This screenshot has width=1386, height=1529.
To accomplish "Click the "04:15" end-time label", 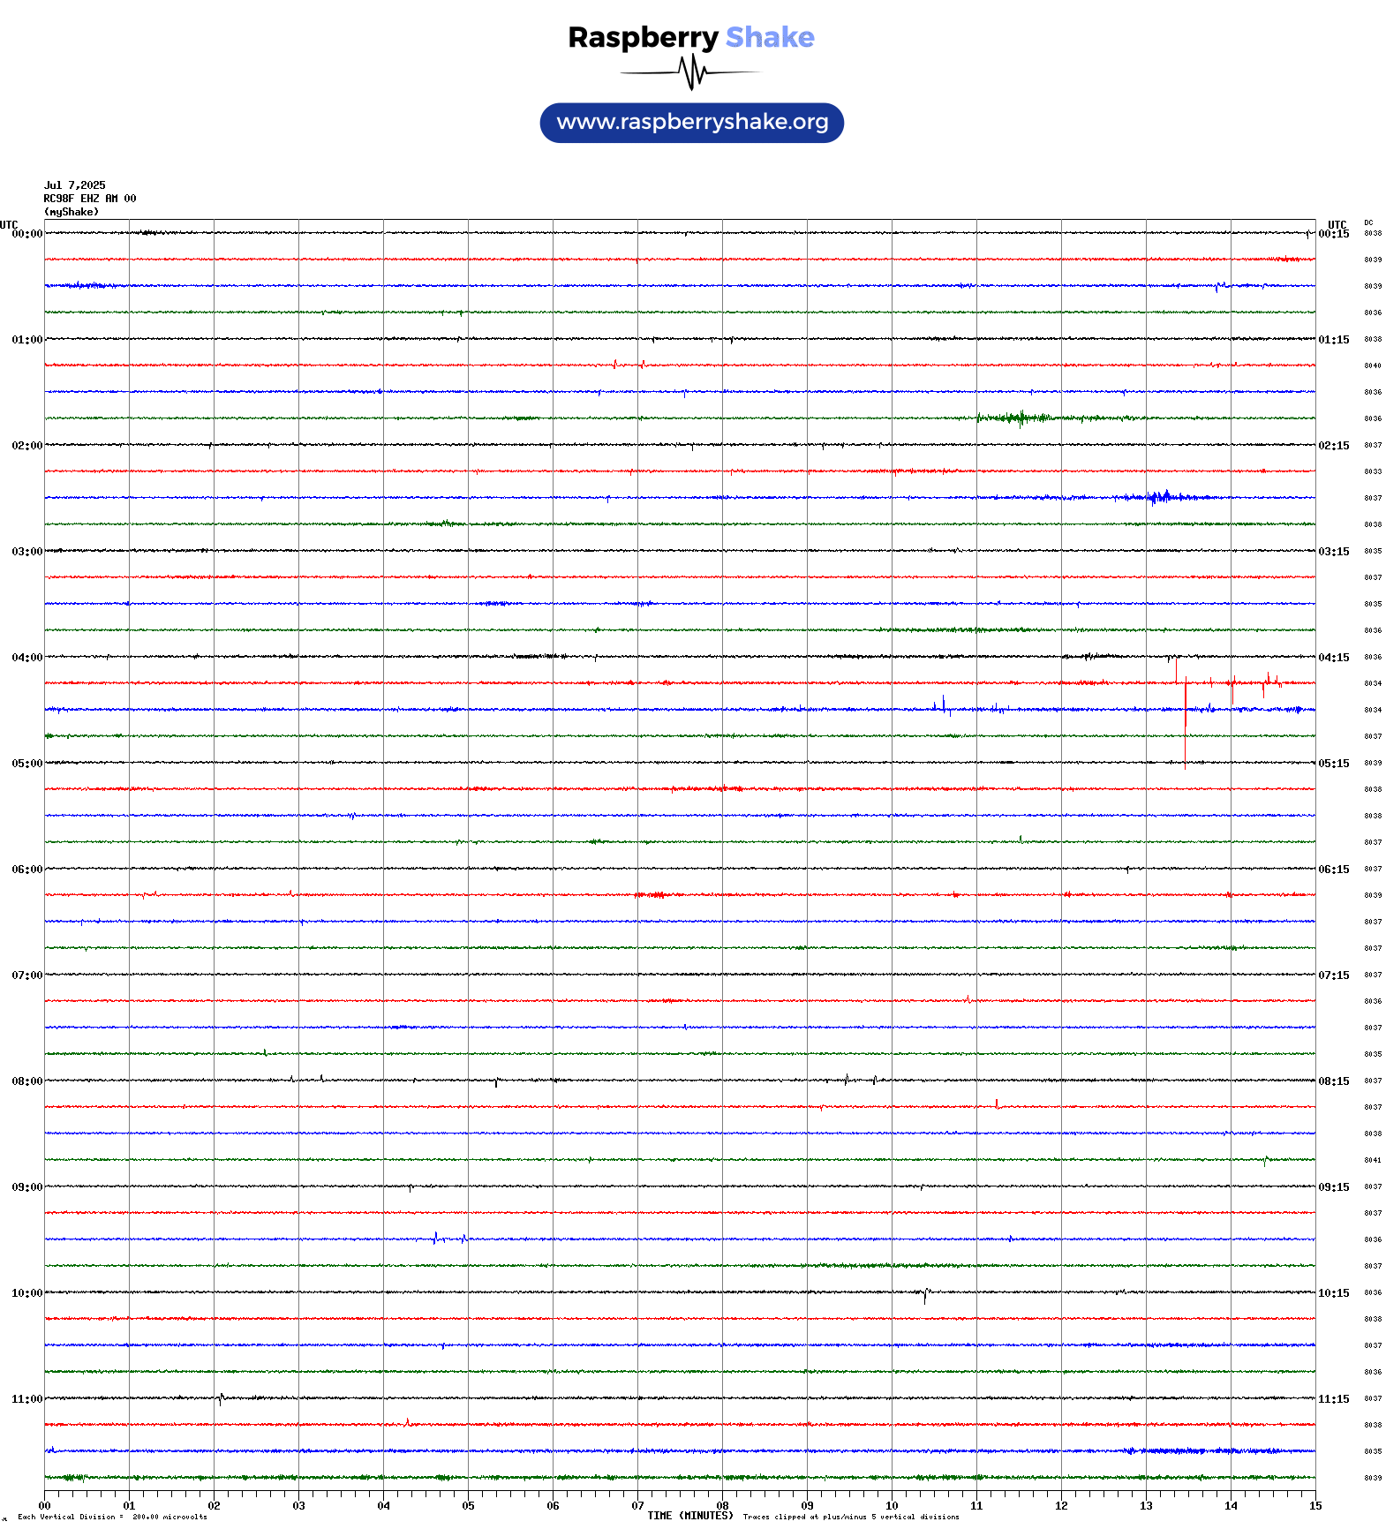I will (x=1334, y=658).
